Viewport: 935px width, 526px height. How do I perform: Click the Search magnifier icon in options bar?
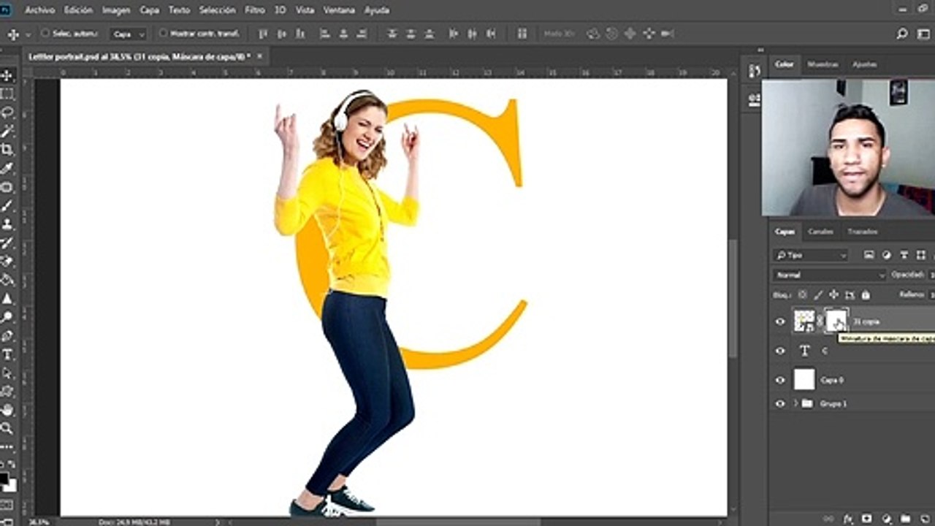click(x=902, y=34)
